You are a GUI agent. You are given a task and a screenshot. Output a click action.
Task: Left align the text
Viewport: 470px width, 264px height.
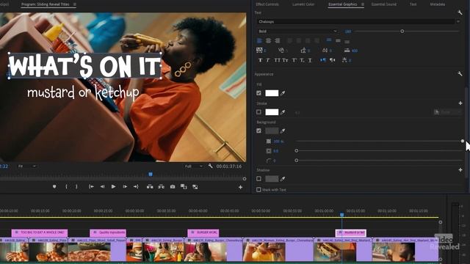coord(259,40)
